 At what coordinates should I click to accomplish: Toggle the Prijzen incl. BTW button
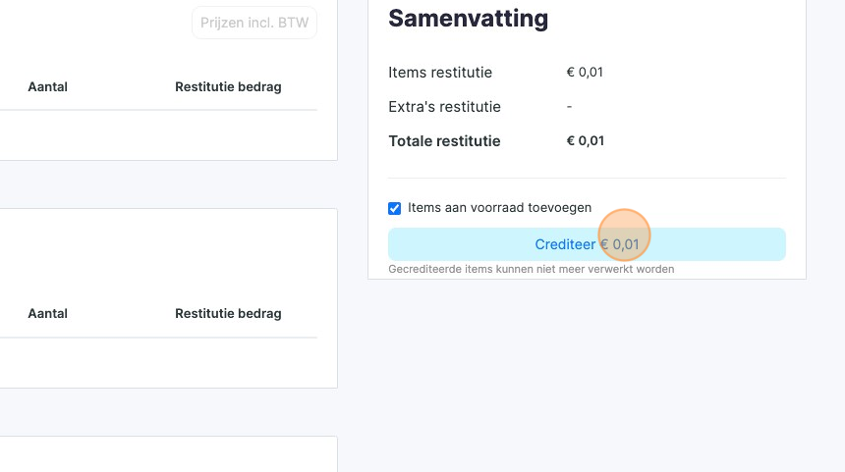(x=253, y=23)
